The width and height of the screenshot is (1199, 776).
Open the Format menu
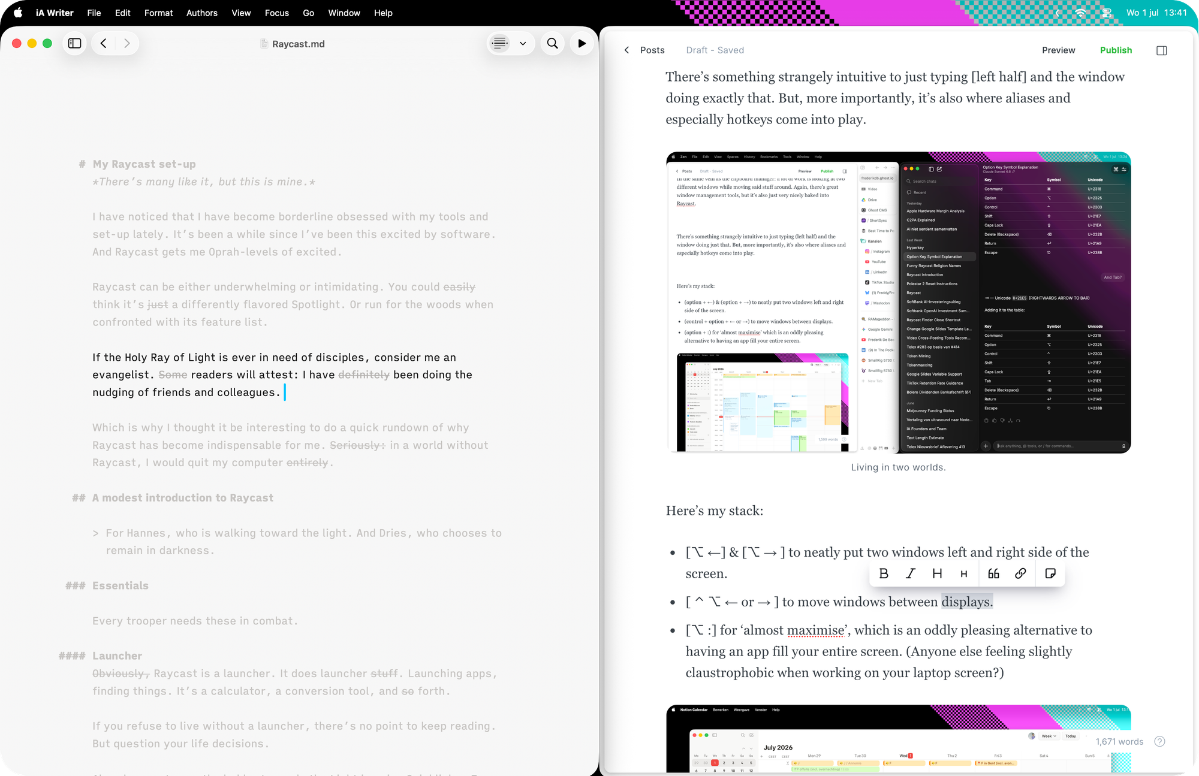click(x=158, y=13)
